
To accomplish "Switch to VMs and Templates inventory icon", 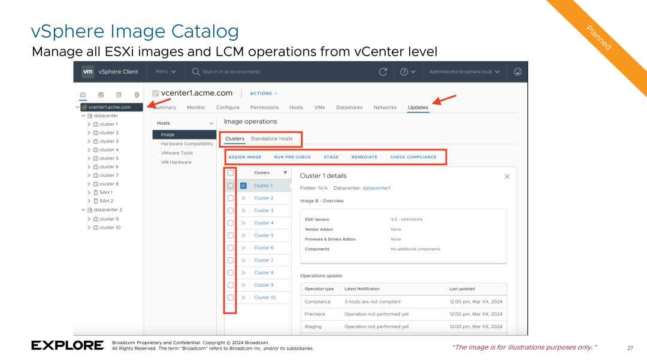I will tap(101, 95).
